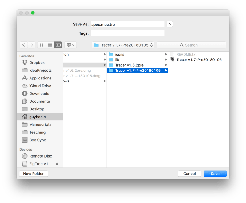Select the v1.7-...180105.dmg file
Viewport: 246px width, 203px height.
tap(85, 76)
